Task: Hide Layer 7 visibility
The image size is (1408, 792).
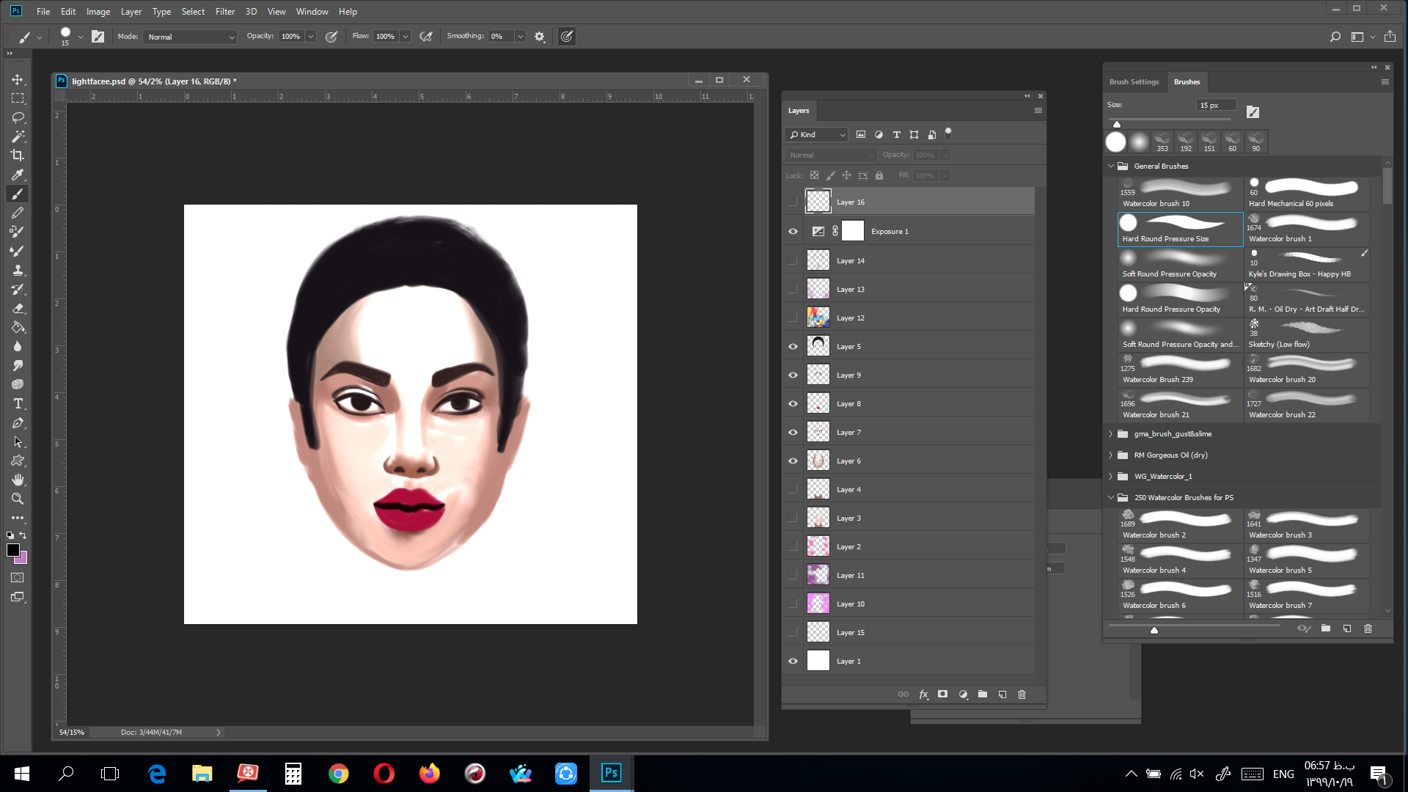Action: pos(793,432)
